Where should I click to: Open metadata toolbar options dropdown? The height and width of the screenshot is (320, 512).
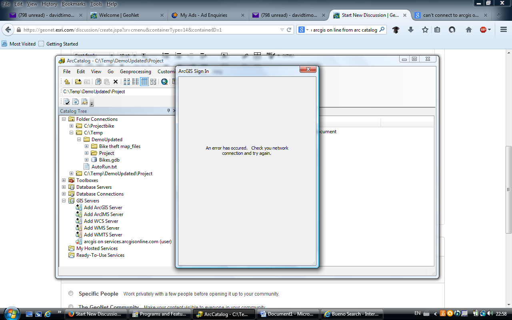coord(92,103)
